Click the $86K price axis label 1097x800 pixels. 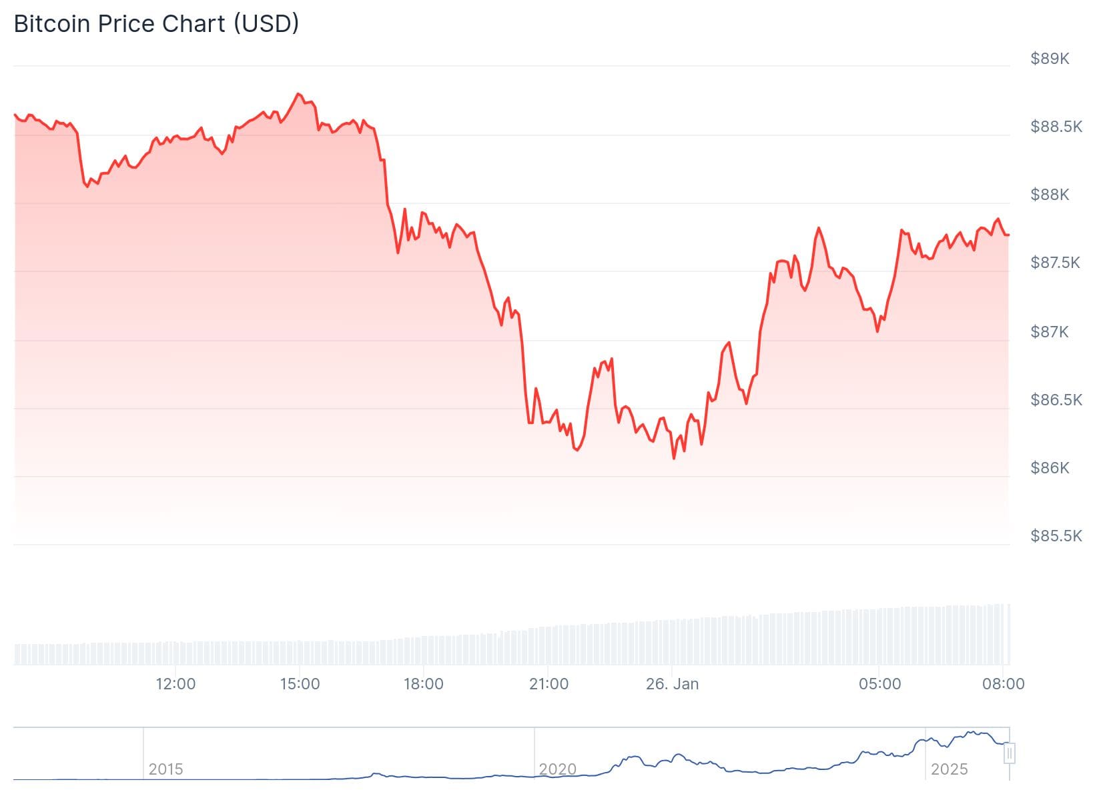click(x=1050, y=468)
